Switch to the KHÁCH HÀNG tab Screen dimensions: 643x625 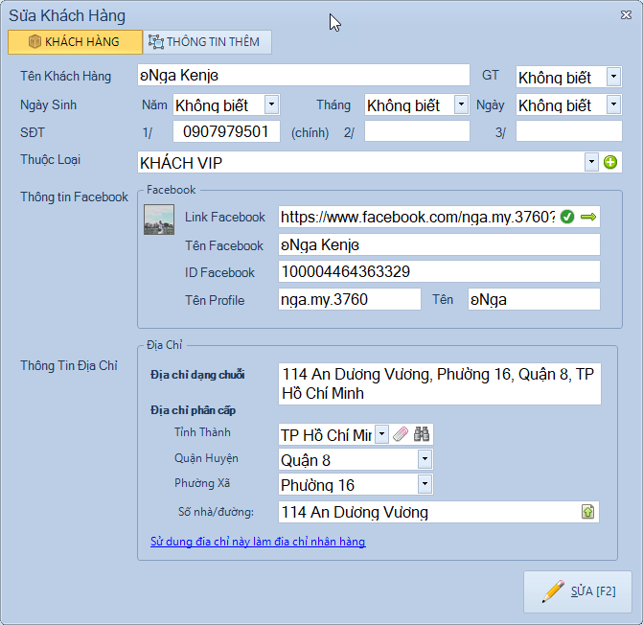point(75,42)
